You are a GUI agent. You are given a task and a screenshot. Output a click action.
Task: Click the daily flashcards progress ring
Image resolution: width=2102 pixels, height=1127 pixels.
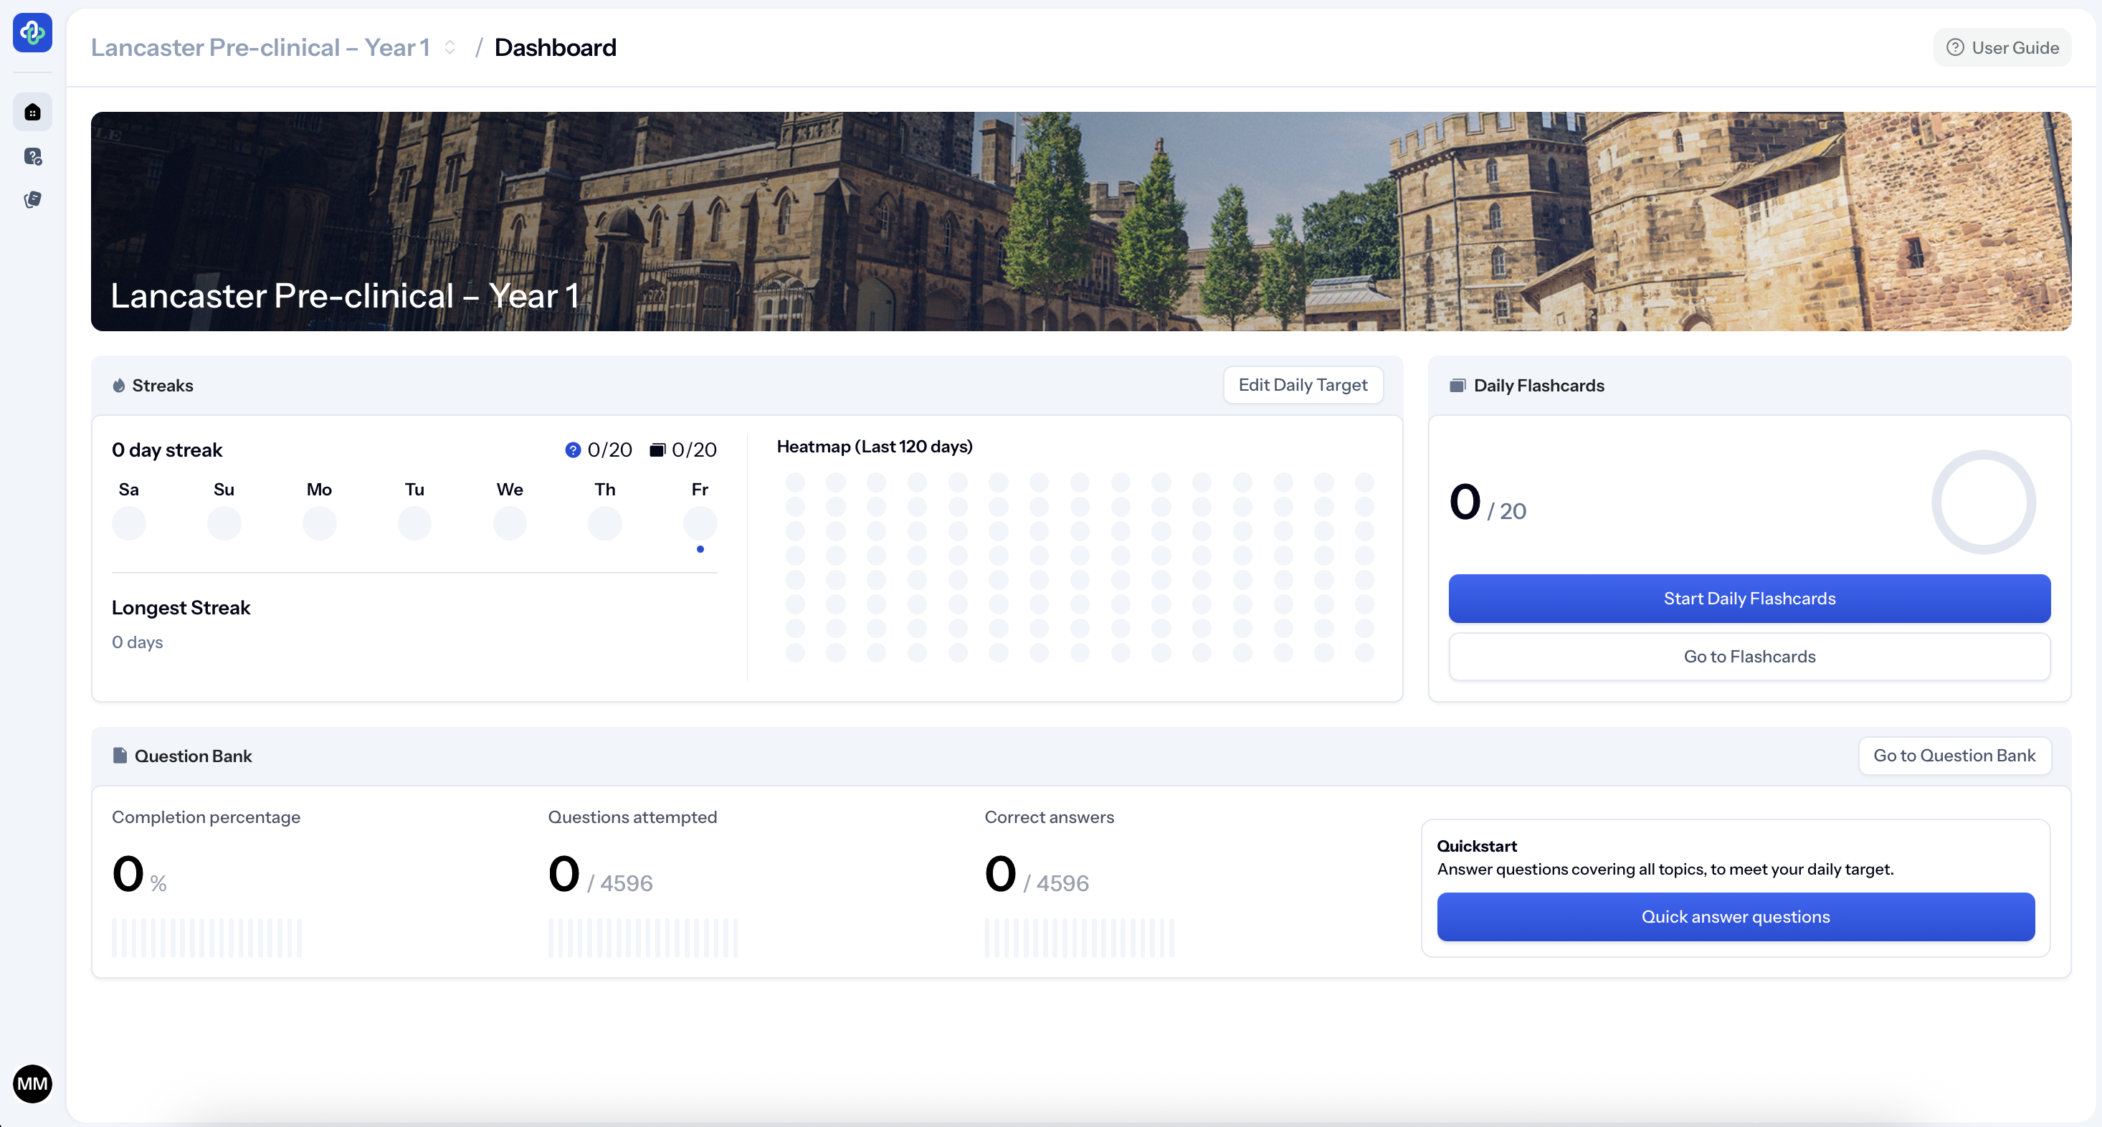(x=1983, y=502)
